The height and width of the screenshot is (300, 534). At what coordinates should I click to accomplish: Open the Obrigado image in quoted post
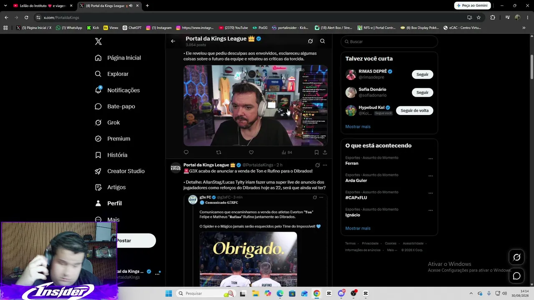[248, 260]
